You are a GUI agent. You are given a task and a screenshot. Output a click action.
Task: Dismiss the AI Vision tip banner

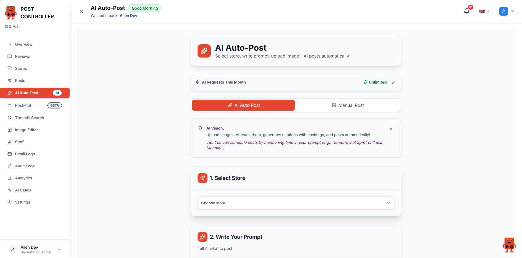pos(391,129)
